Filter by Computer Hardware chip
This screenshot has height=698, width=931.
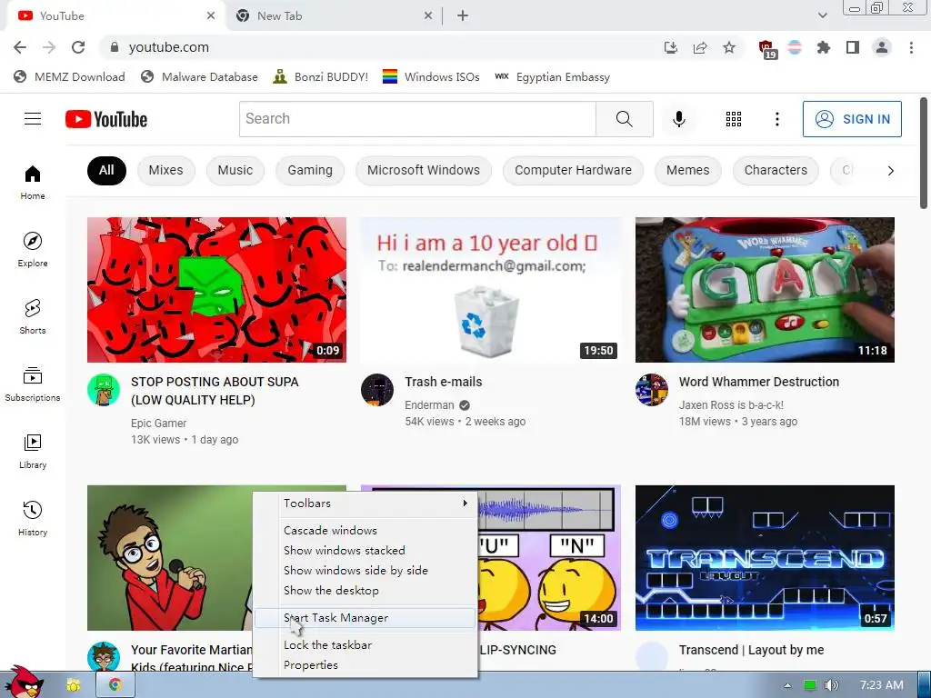tap(573, 170)
